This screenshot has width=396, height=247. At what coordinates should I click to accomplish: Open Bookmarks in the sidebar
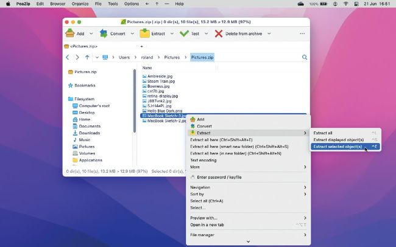pyautogui.click(x=85, y=85)
